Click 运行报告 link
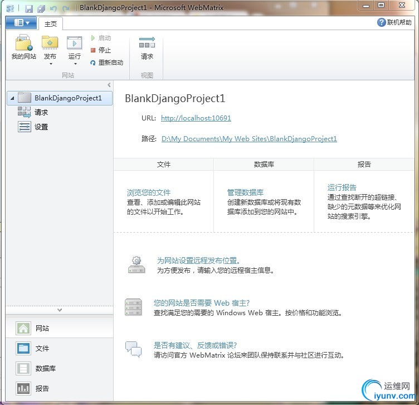The height and width of the screenshot is (405, 419). click(x=342, y=187)
